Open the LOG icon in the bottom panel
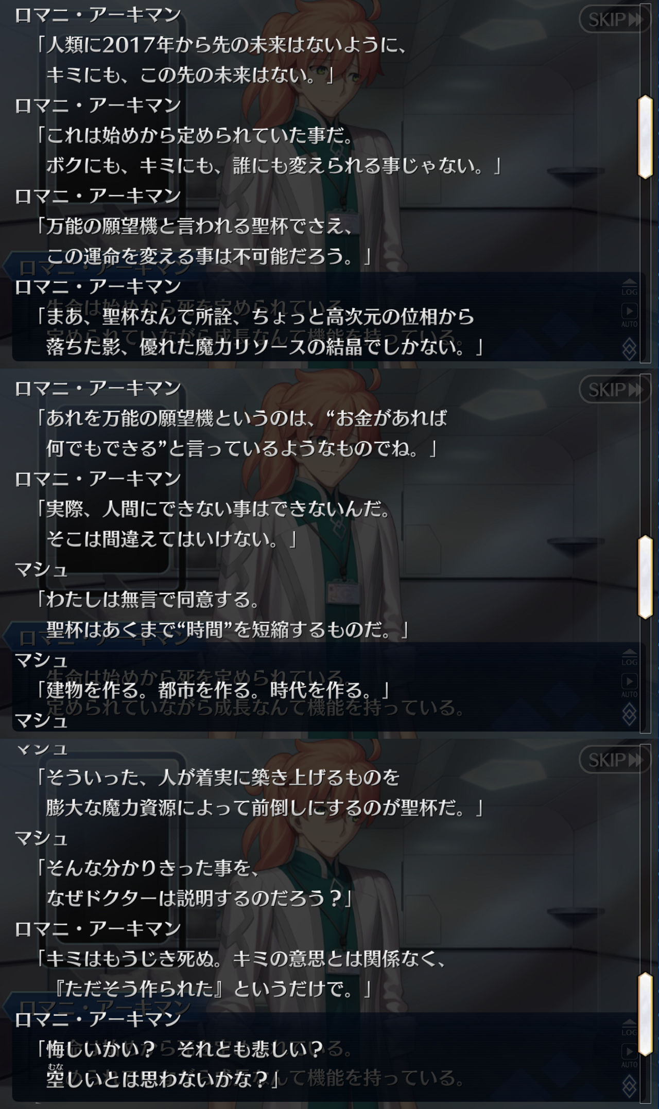This screenshot has height=1109, width=659. 629,1026
